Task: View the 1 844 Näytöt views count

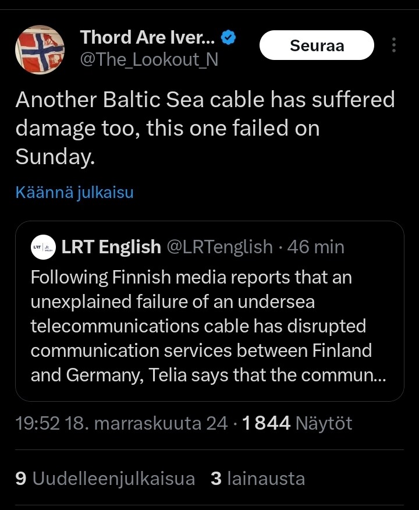Action: pyautogui.click(x=296, y=423)
